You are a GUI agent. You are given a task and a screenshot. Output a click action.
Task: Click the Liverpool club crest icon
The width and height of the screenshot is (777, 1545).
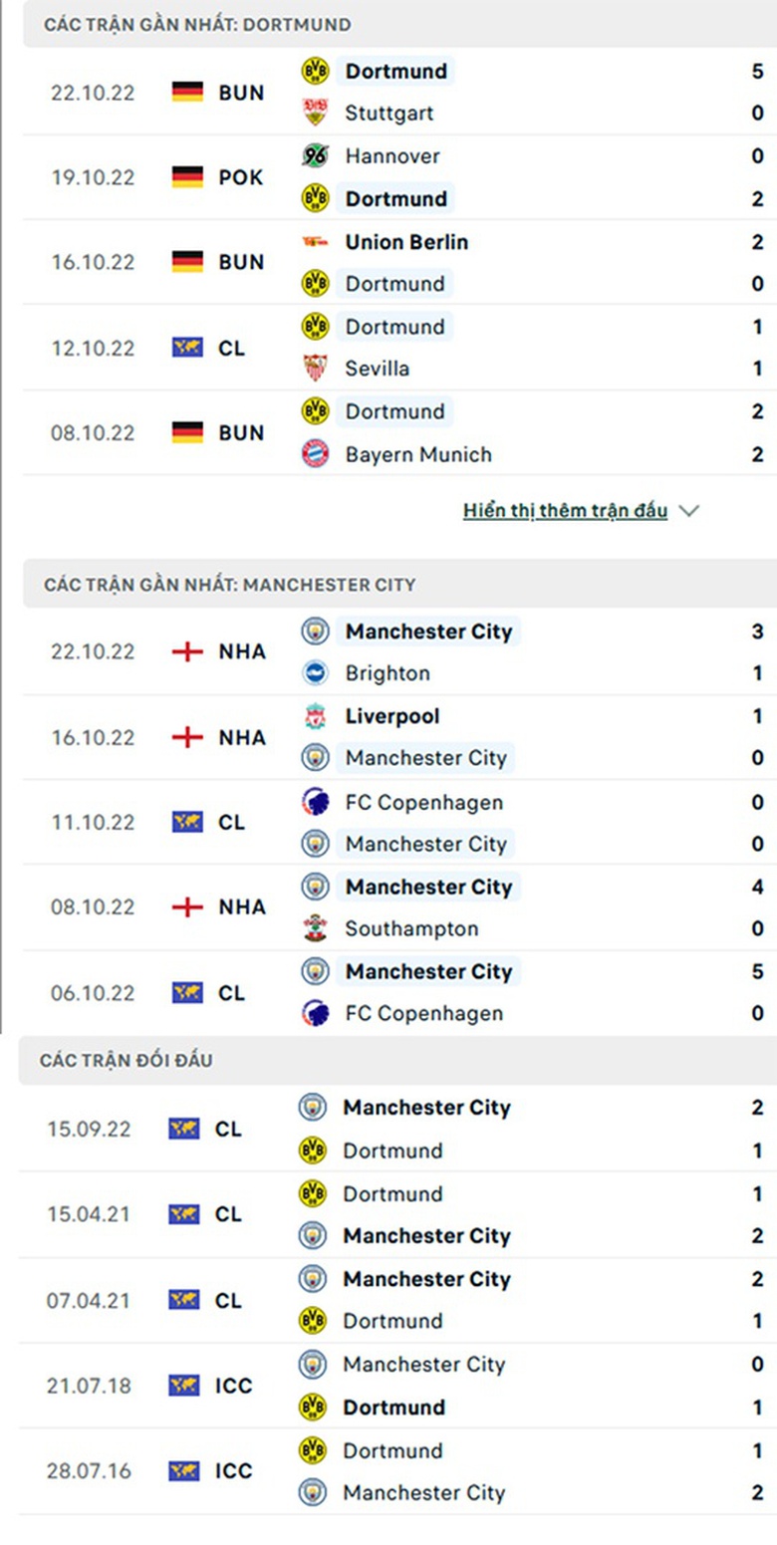tap(315, 716)
